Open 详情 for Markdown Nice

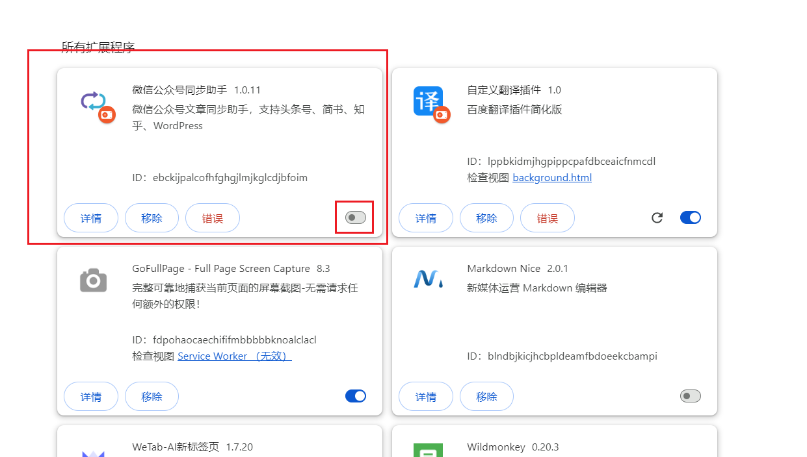point(426,397)
